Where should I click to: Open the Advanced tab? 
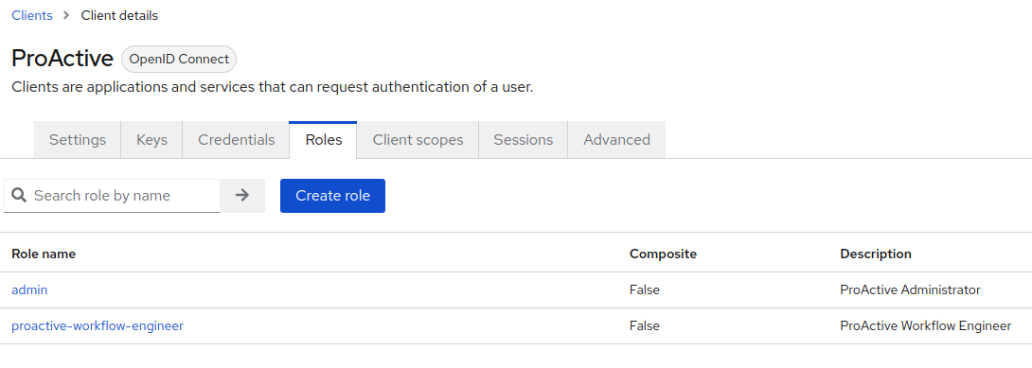pos(616,140)
